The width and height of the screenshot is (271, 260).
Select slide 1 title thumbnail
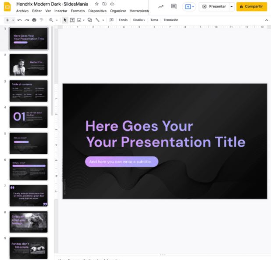pyautogui.click(x=29, y=39)
